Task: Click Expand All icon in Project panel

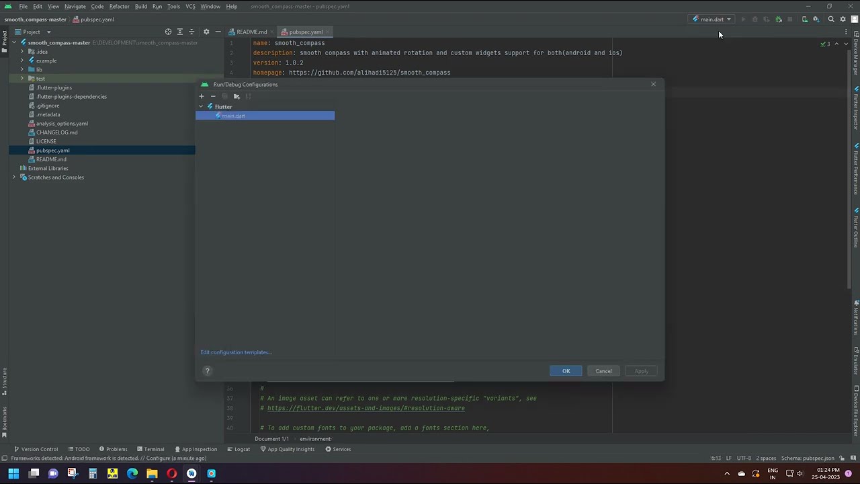Action: pyautogui.click(x=179, y=32)
